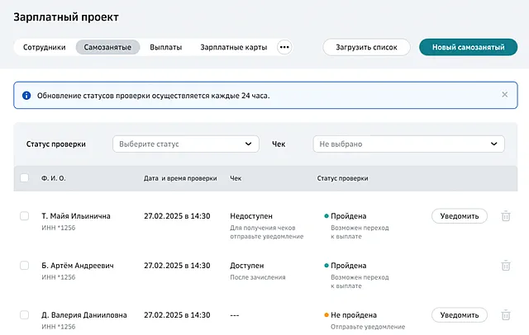Viewport: 529px width, 335px height.
Task: Open the three-dots more tabs menu
Action: pyautogui.click(x=284, y=47)
